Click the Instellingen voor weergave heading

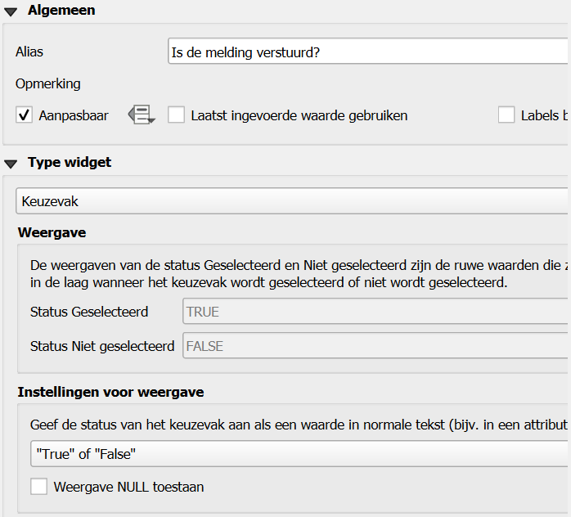pos(110,392)
